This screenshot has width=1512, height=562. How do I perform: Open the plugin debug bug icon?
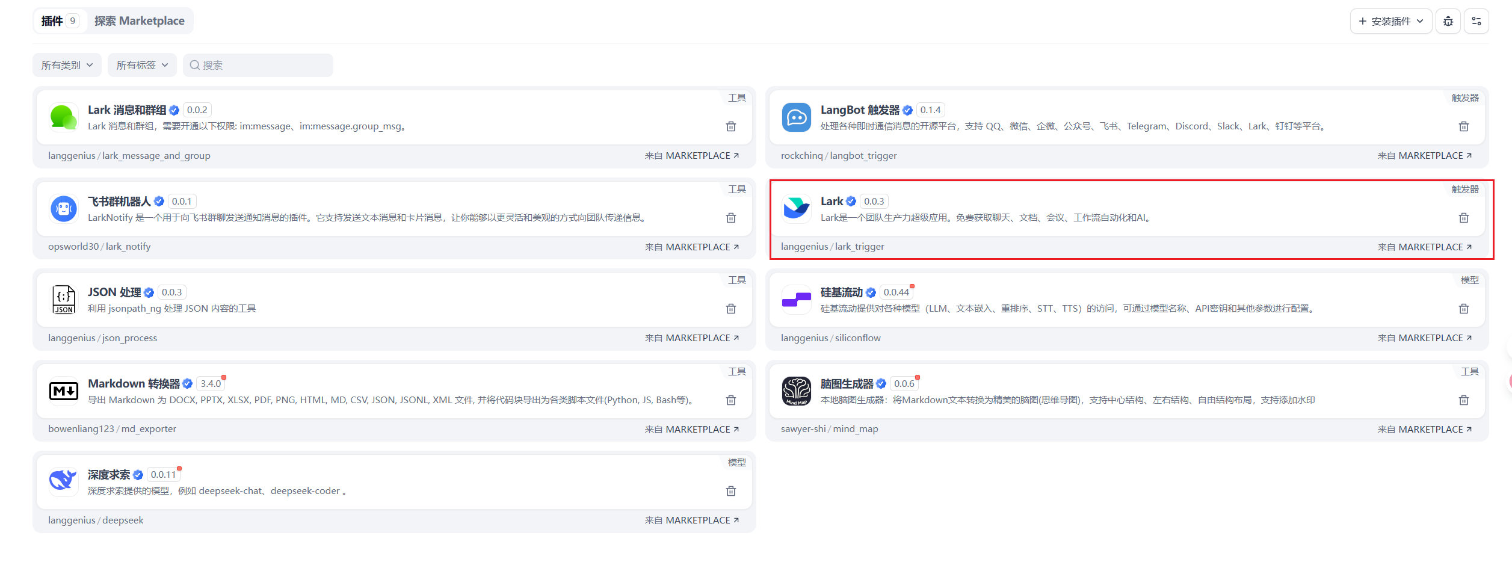1448,21
